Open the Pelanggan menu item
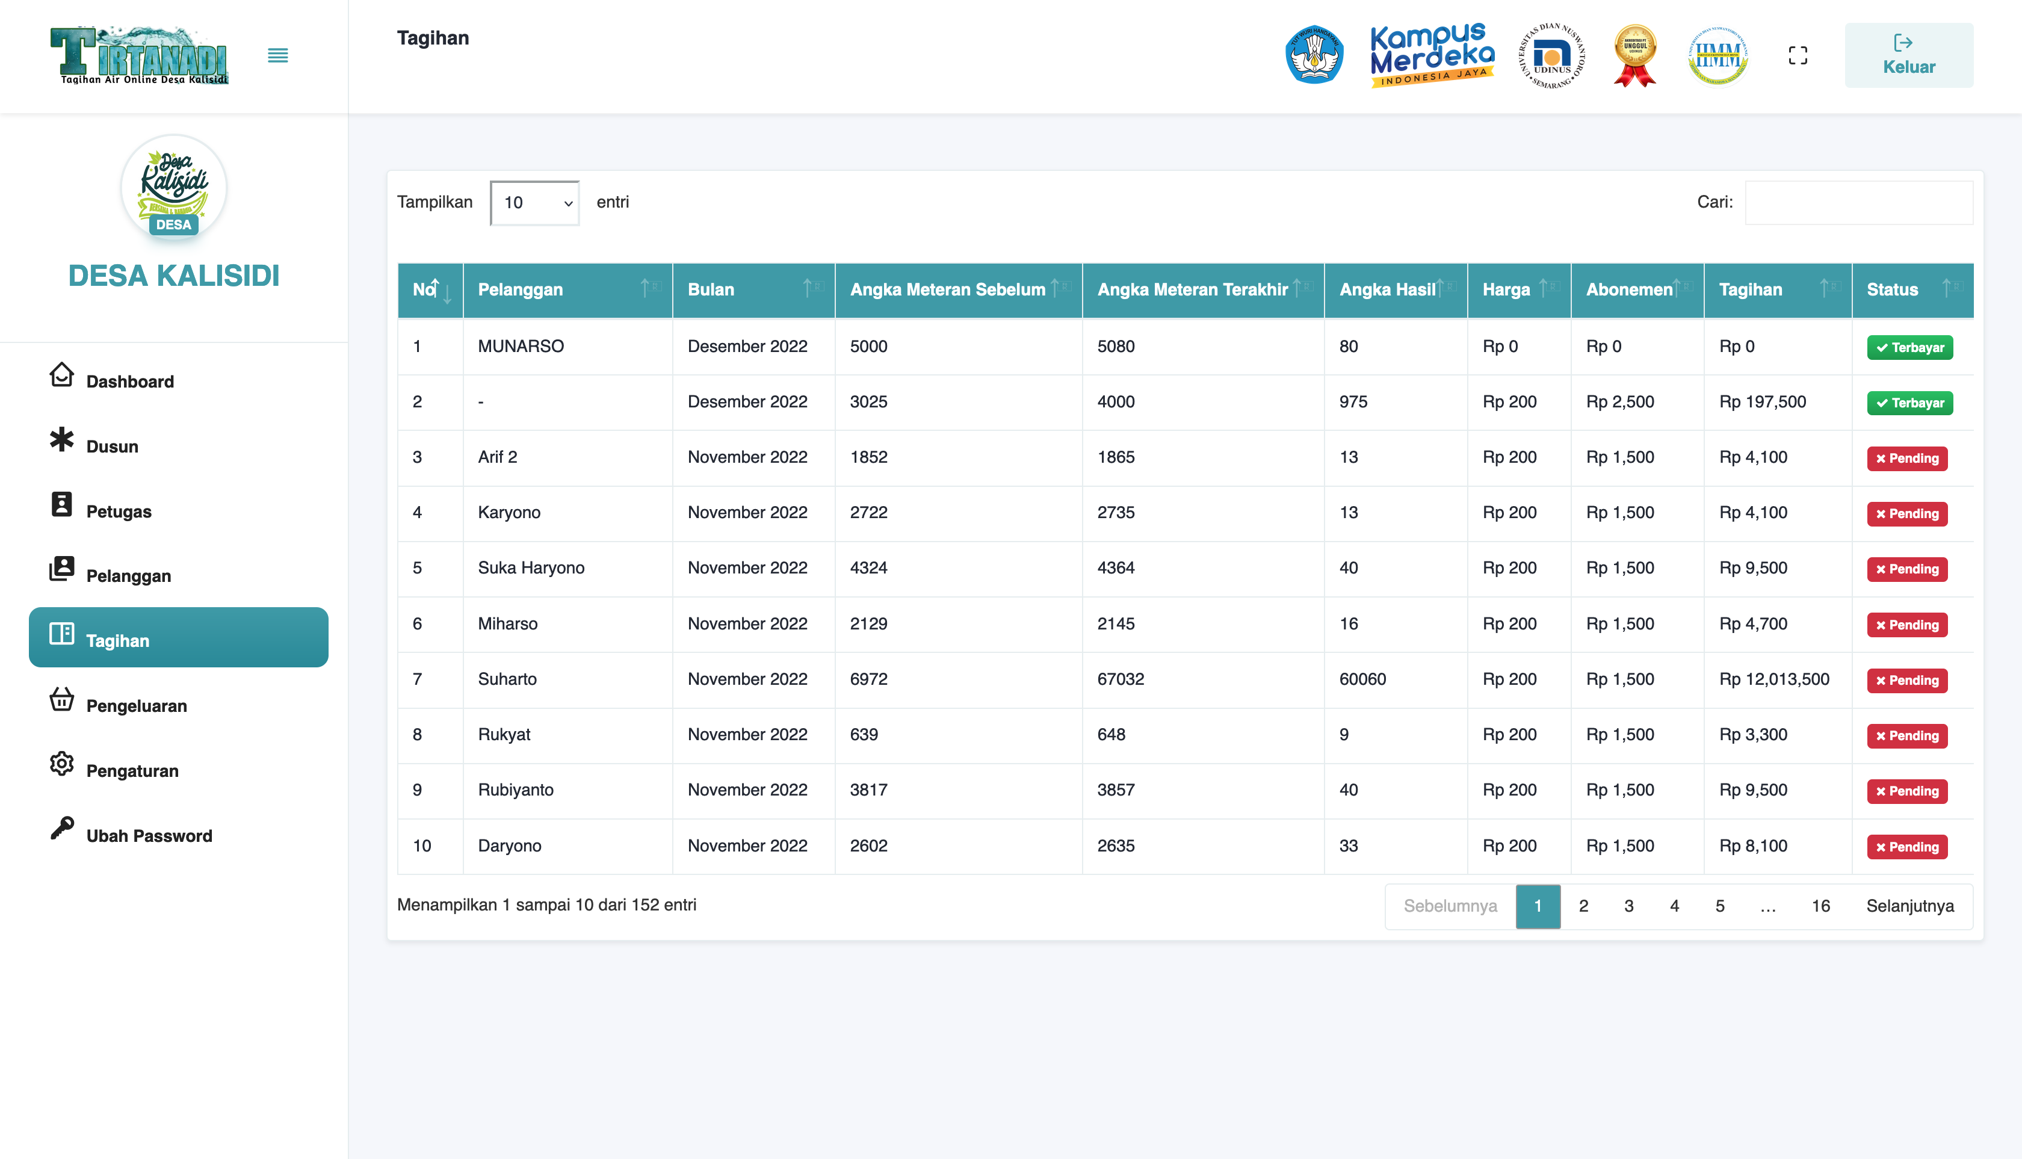Viewport: 2022px width, 1159px height. point(178,572)
